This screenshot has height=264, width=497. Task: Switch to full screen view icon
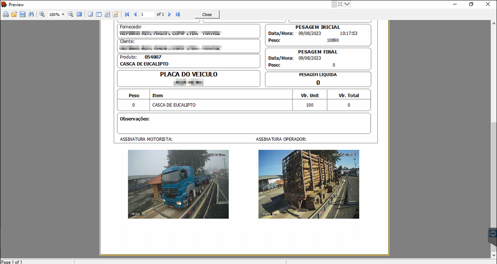click(79, 15)
